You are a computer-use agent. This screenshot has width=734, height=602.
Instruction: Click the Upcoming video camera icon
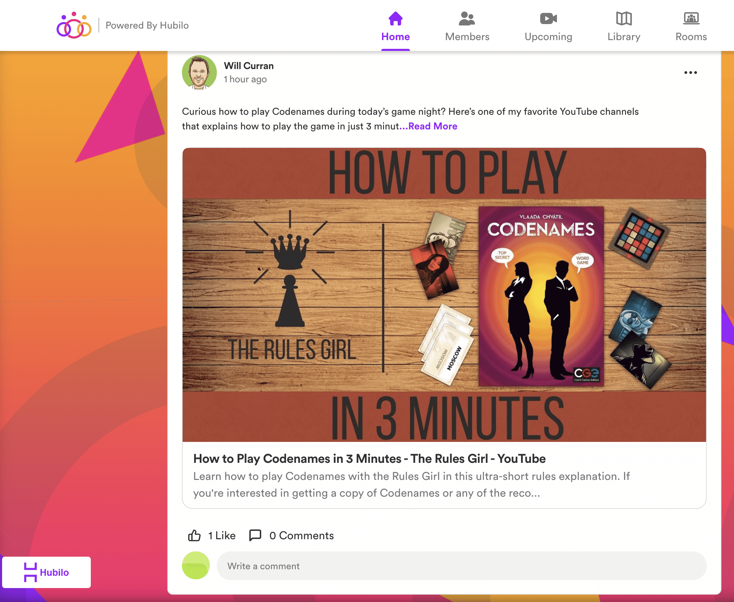548,19
